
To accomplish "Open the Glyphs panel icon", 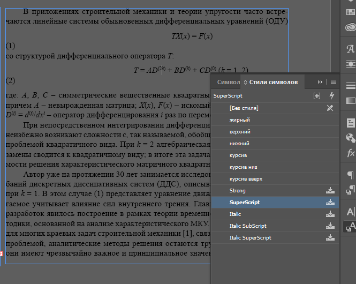I will point(351,49).
